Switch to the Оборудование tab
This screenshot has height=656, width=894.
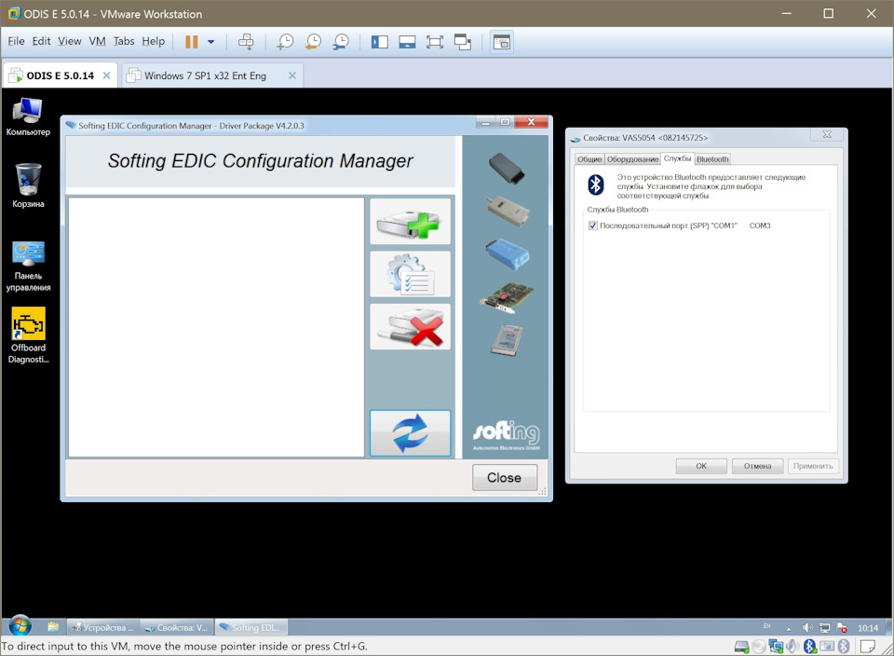point(633,159)
